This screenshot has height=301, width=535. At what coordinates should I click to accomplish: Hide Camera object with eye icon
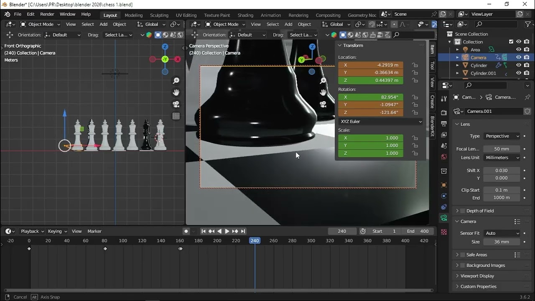(519, 57)
